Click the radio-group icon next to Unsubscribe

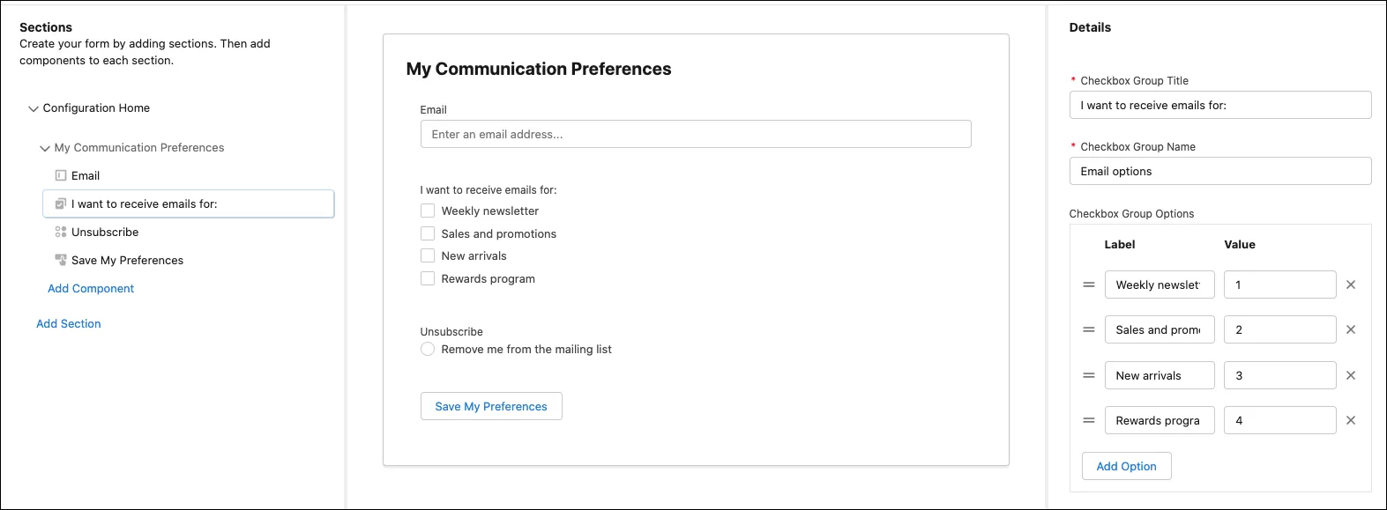(x=60, y=232)
